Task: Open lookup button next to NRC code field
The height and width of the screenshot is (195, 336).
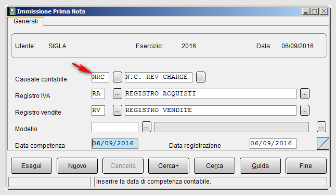Action: coord(118,77)
